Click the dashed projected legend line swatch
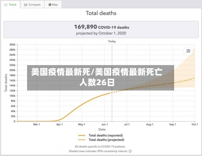 pyautogui.click(x=82, y=140)
